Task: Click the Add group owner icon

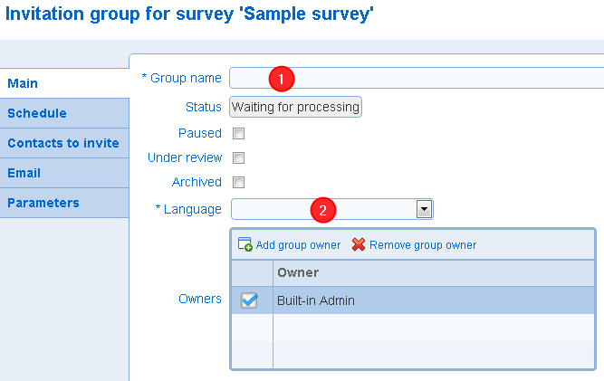Action: click(245, 244)
